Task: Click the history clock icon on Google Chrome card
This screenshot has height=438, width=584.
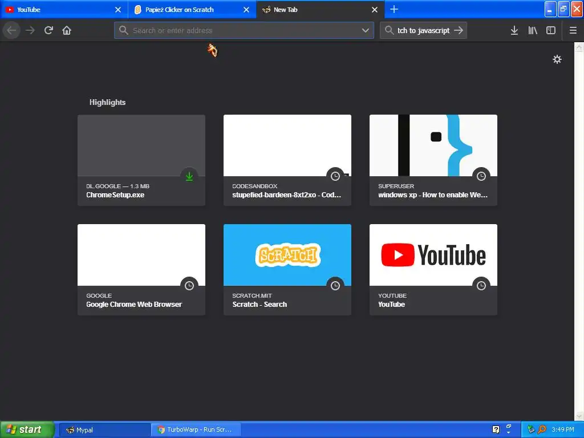Action: pyautogui.click(x=189, y=286)
